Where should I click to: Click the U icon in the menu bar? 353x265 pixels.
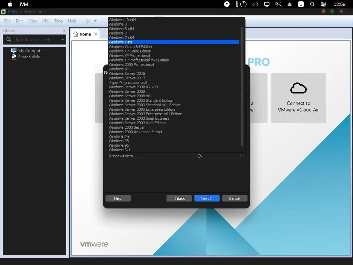pos(301,4)
